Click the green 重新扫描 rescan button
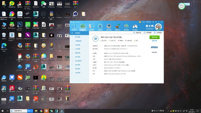The image size is (201, 113). click(154, 37)
